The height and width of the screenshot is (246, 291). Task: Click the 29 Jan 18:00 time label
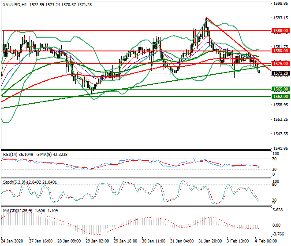coord(125,241)
